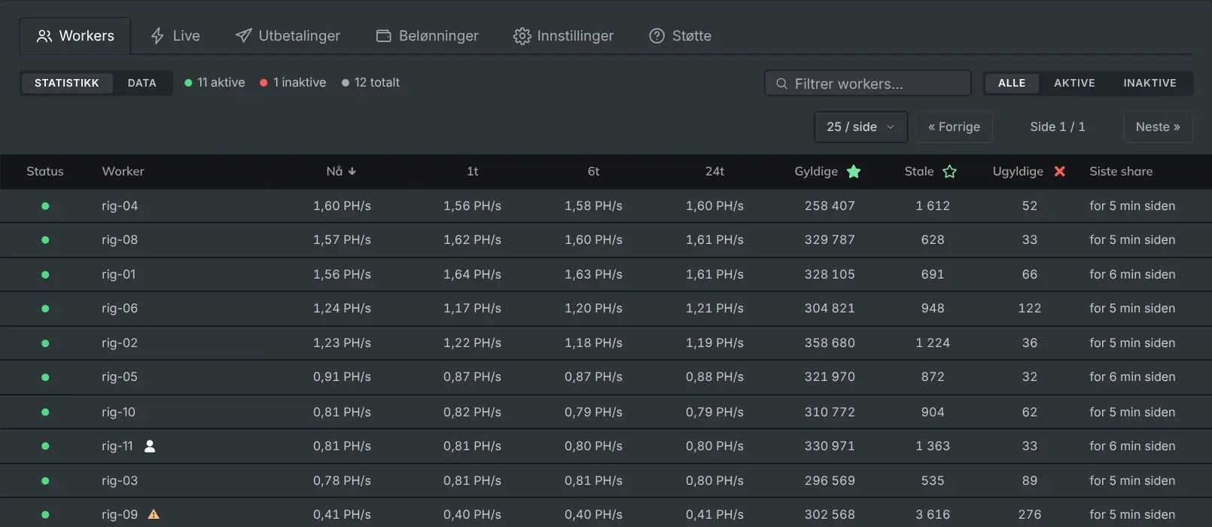
Task: Click the Siste share column header
Action: 1121,172
